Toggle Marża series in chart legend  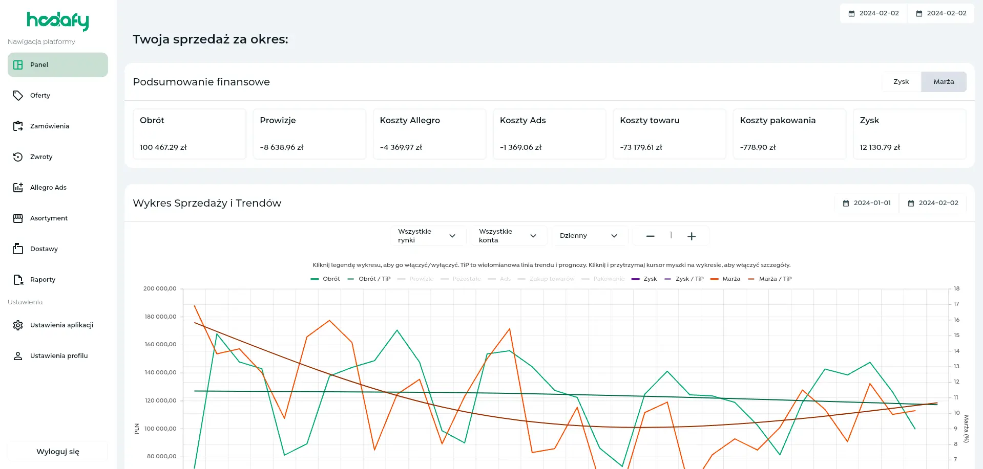click(725, 279)
